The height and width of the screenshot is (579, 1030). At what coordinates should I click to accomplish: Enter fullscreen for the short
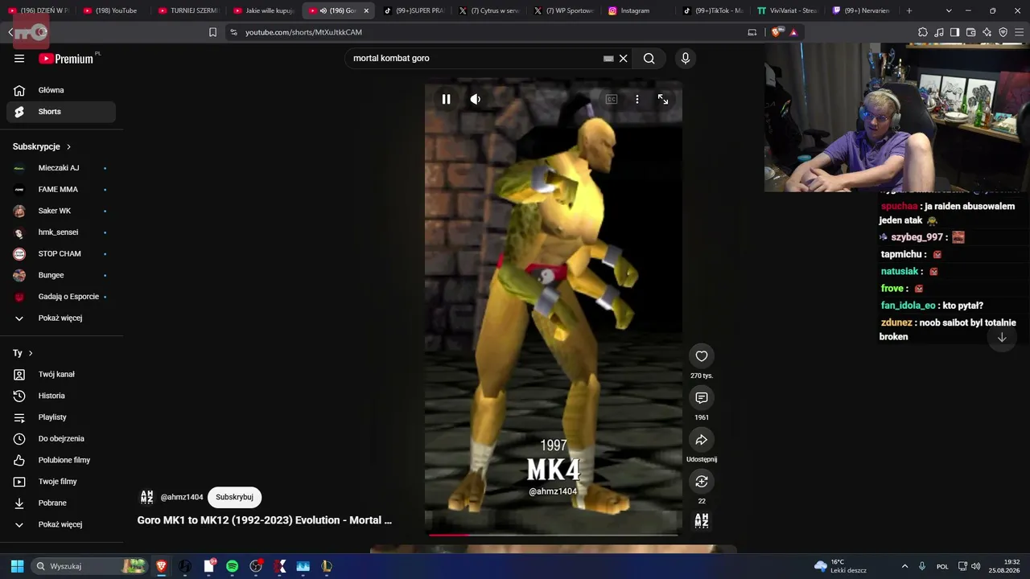pyautogui.click(x=663, y=99)
